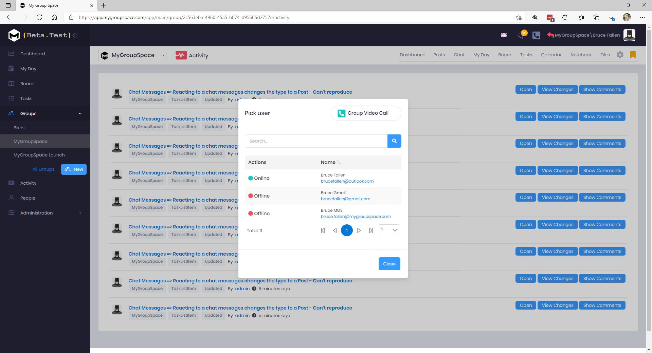Screen dimensions: 652x353
Task: Click the orange bookmark icon
Action: pos(633,55)
